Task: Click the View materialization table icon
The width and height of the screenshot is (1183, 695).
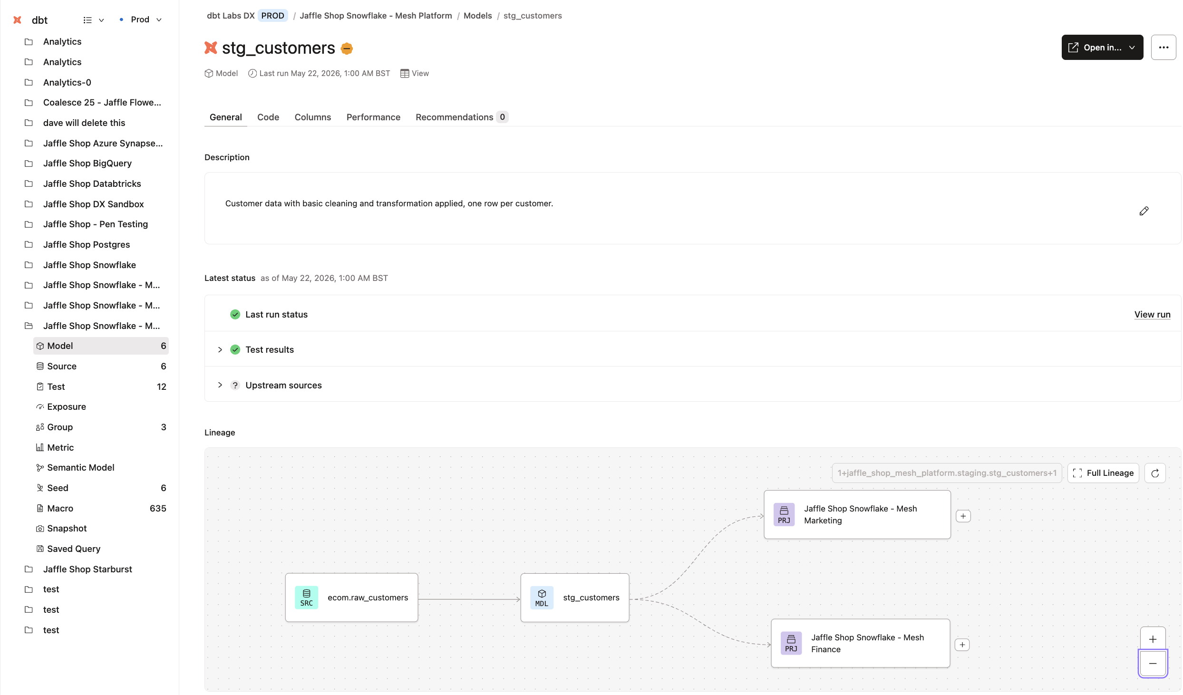Action: 405,73
